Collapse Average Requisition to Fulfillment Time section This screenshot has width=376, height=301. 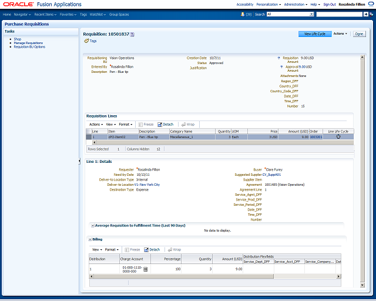[x=93, y=226]
